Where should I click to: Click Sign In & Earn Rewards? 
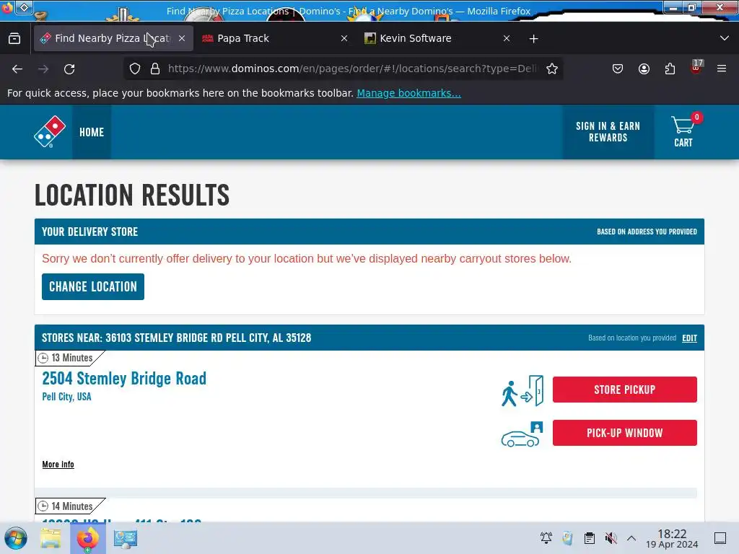(608, 132)
